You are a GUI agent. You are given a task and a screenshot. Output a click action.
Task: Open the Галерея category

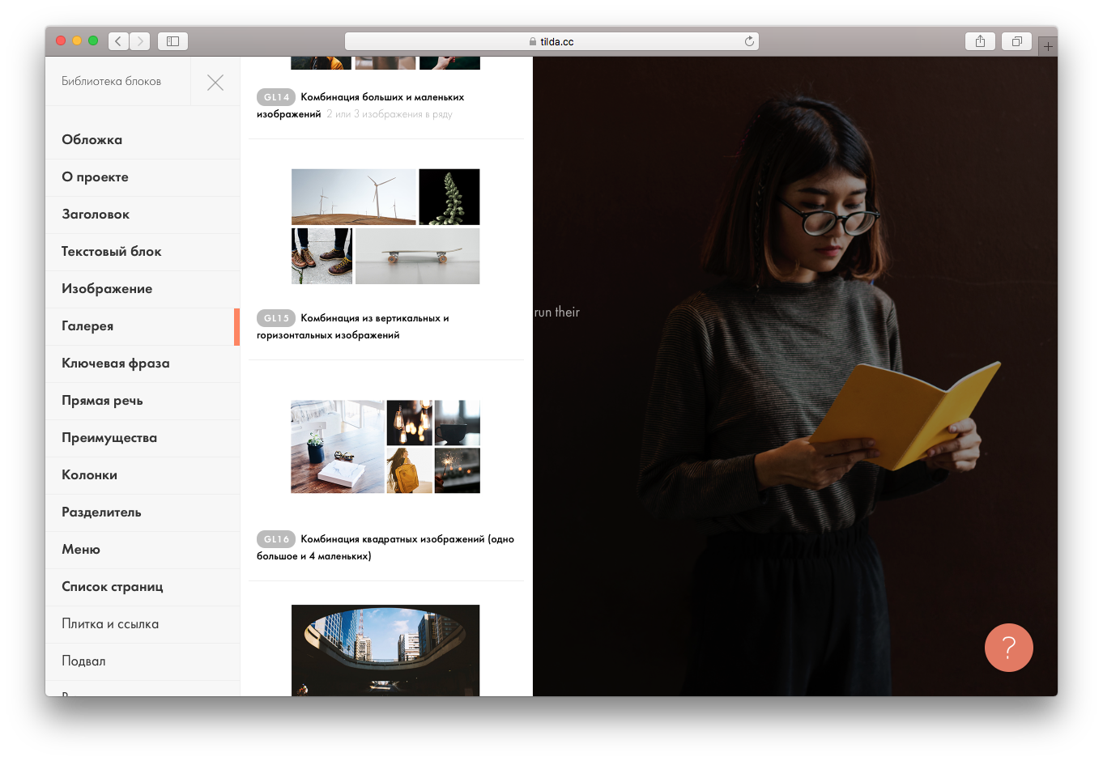87,326
